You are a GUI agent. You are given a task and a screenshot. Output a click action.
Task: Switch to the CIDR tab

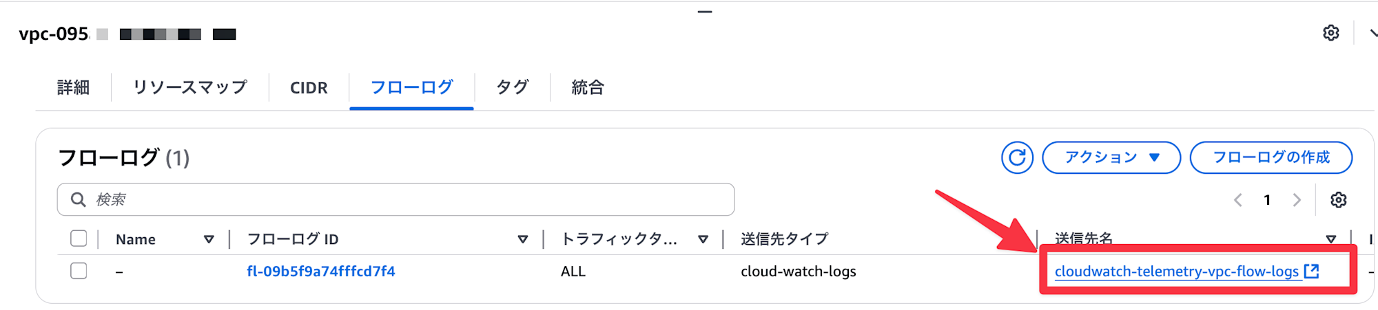pyautogui.click(x=309, y=87)
